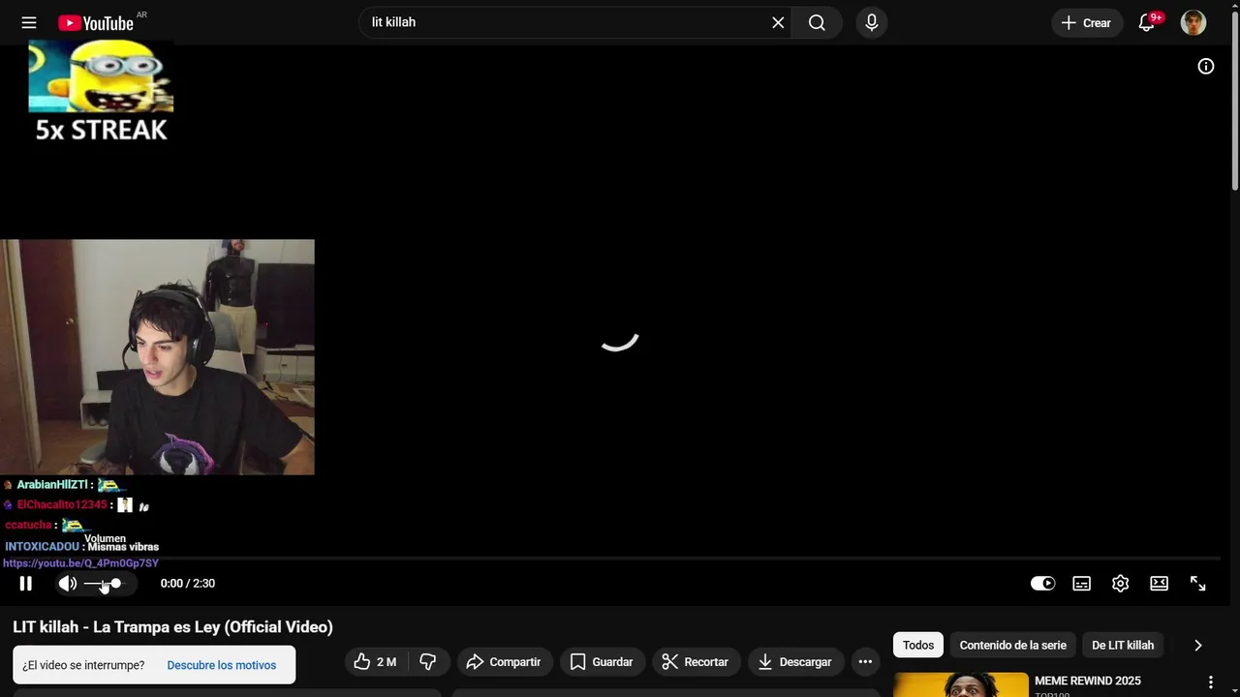Click the 0:00 / 2:30 time display
1240x697 pixels.
coord(188,584)
